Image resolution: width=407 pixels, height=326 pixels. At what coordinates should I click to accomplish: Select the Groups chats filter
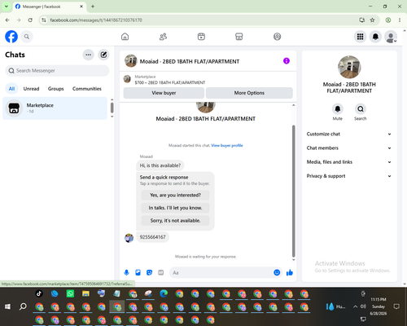point(55,89)
